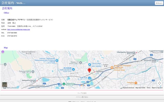Click Map data ©2026 text
Image resolution: width=164 pixels, height=102 pixels.
140,88
